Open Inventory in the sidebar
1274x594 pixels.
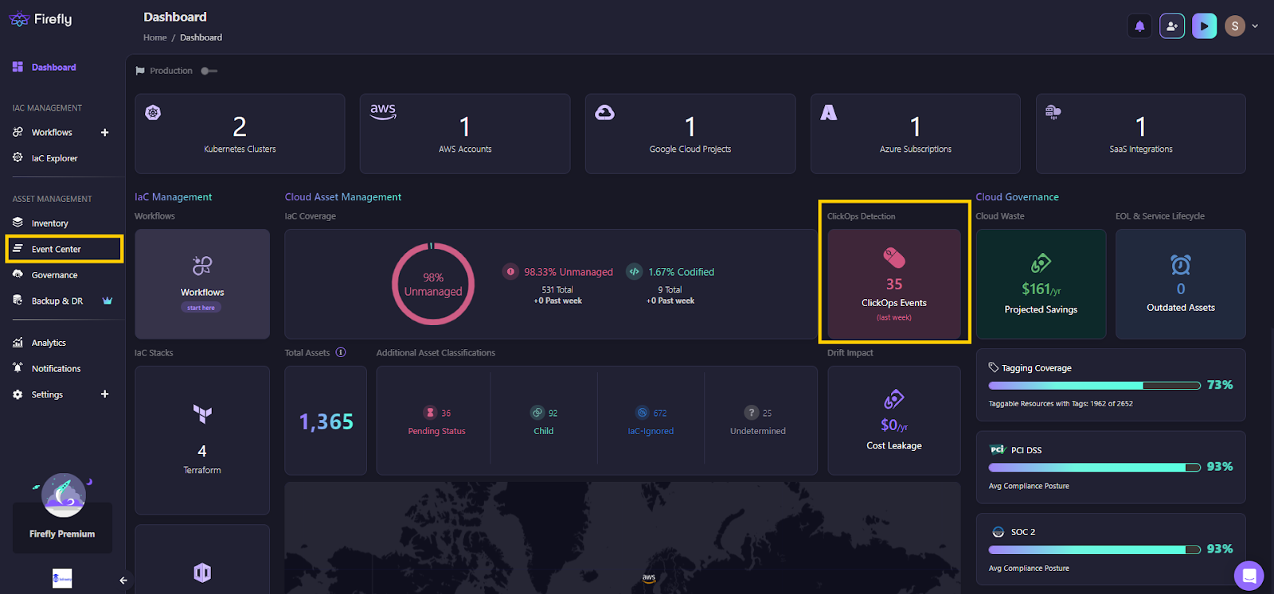click(49, 223)
